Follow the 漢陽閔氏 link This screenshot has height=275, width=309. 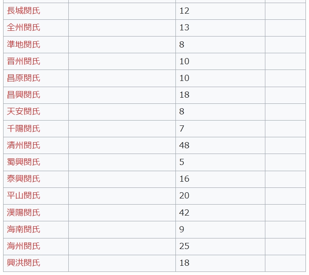[x=23, y=213]
